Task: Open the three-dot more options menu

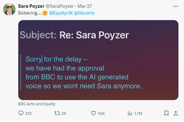Action: tap(176, 6)
